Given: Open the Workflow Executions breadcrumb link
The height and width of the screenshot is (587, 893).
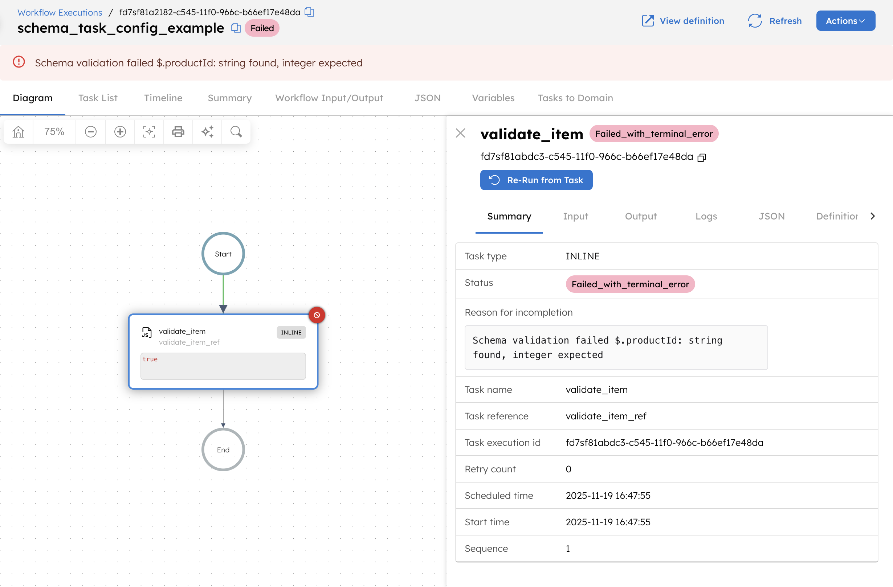Looking at the screenshot, I should tap(59, 12).
